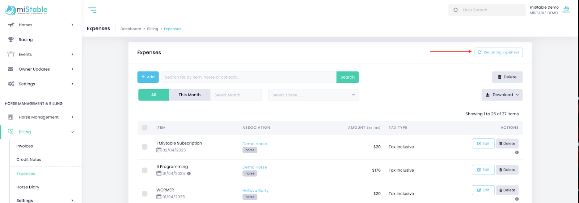This screenshot has height=203, width=579.
Task: Click the Select Month field
Action: [236, 95]
